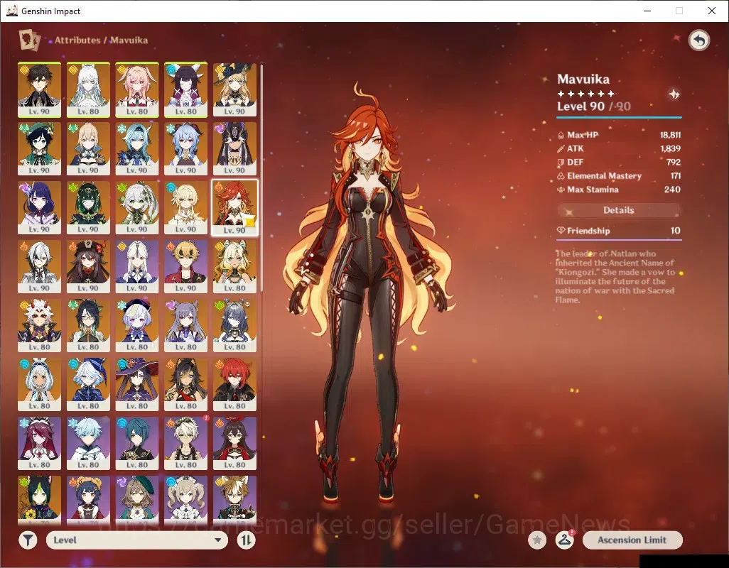Click the Ascension Limit button
729x568 pixels.
[x=632, y=540]
